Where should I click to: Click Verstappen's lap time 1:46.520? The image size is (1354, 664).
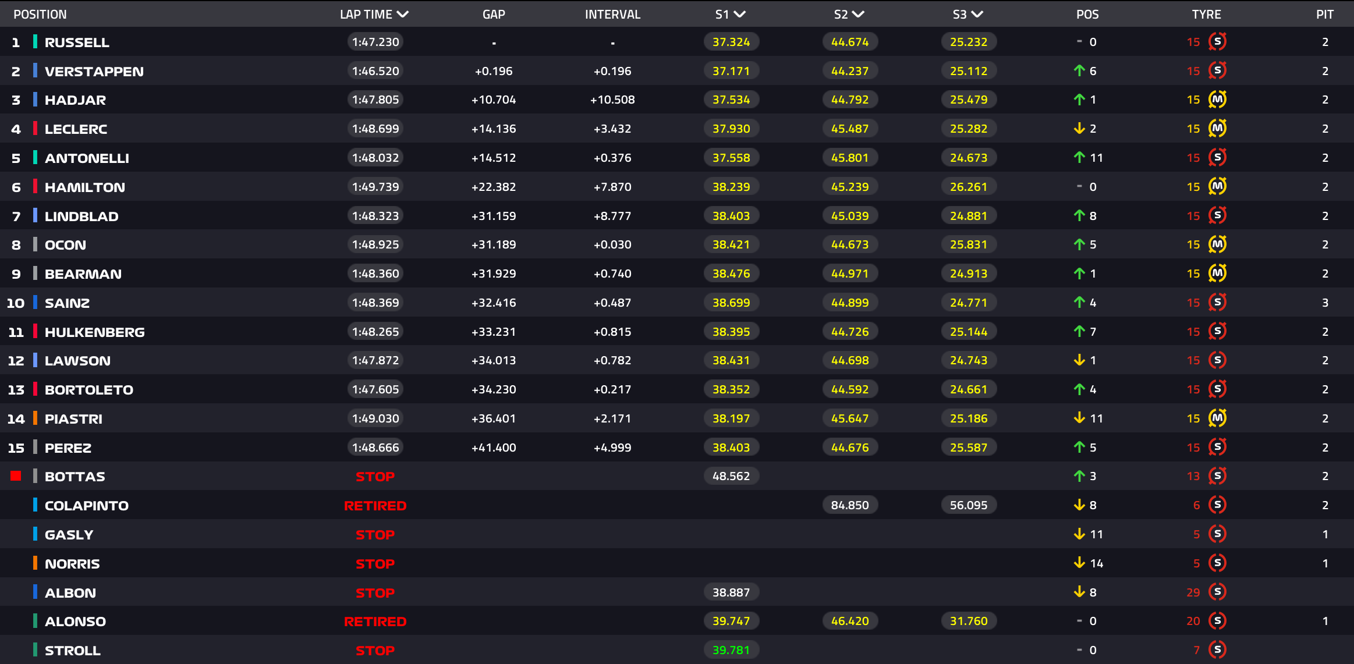(375, 71)
